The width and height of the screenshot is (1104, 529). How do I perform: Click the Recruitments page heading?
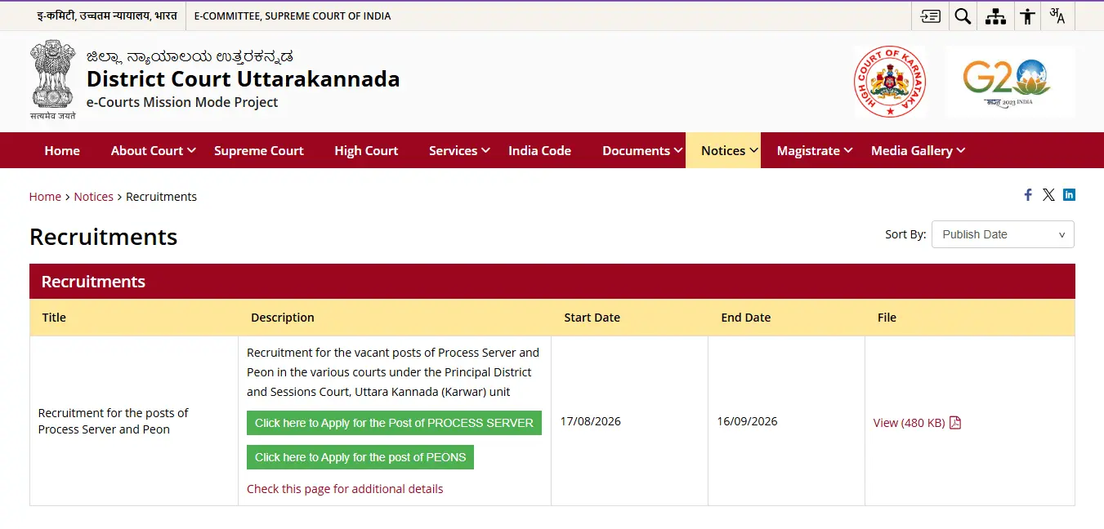[x=104, y=237]
